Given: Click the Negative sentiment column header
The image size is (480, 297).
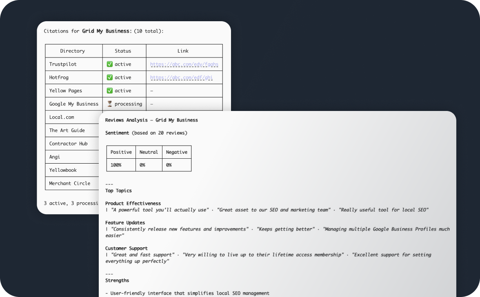Looking at the screenshot, I should tap(177, 152).
